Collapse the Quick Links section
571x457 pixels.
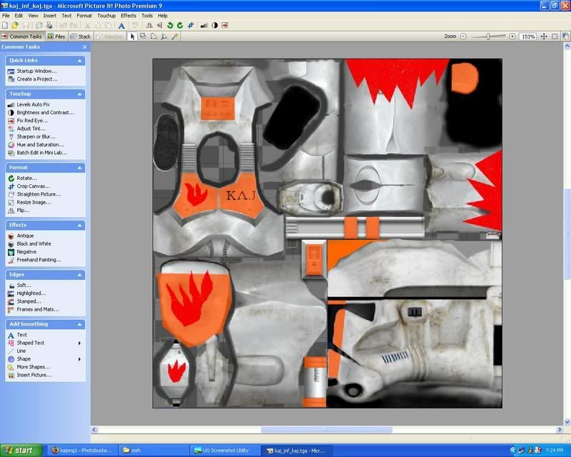[x=79, y=61]
